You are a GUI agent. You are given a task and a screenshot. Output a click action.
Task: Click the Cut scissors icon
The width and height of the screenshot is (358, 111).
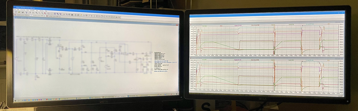64,14
